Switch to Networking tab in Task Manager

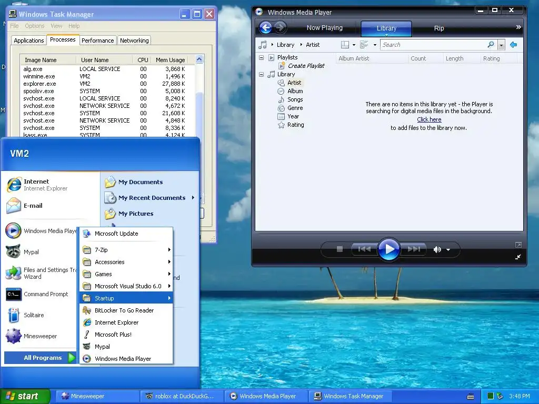[134, 41]
